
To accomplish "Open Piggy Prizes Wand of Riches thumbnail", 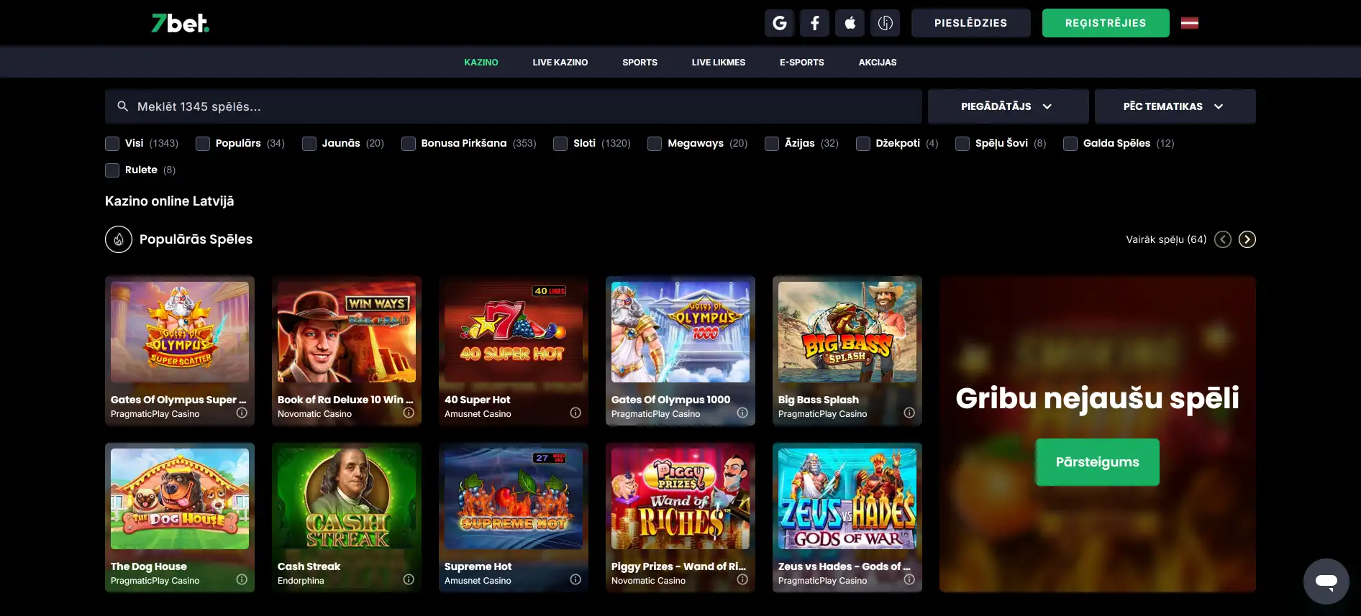I will point(680,499).
